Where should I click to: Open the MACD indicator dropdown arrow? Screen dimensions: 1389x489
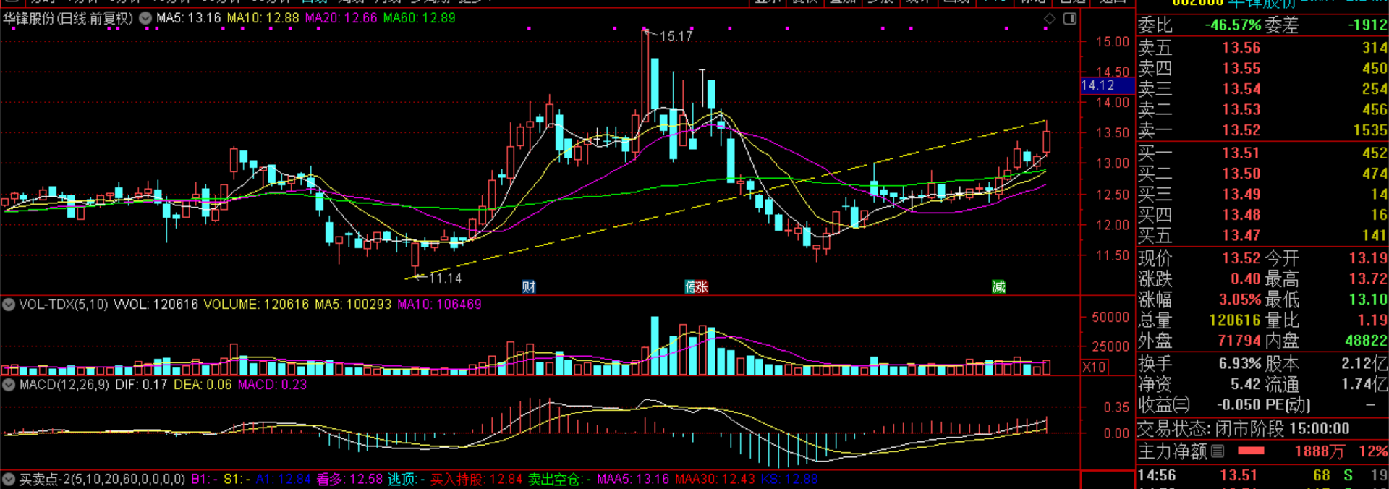coord(9,385)
